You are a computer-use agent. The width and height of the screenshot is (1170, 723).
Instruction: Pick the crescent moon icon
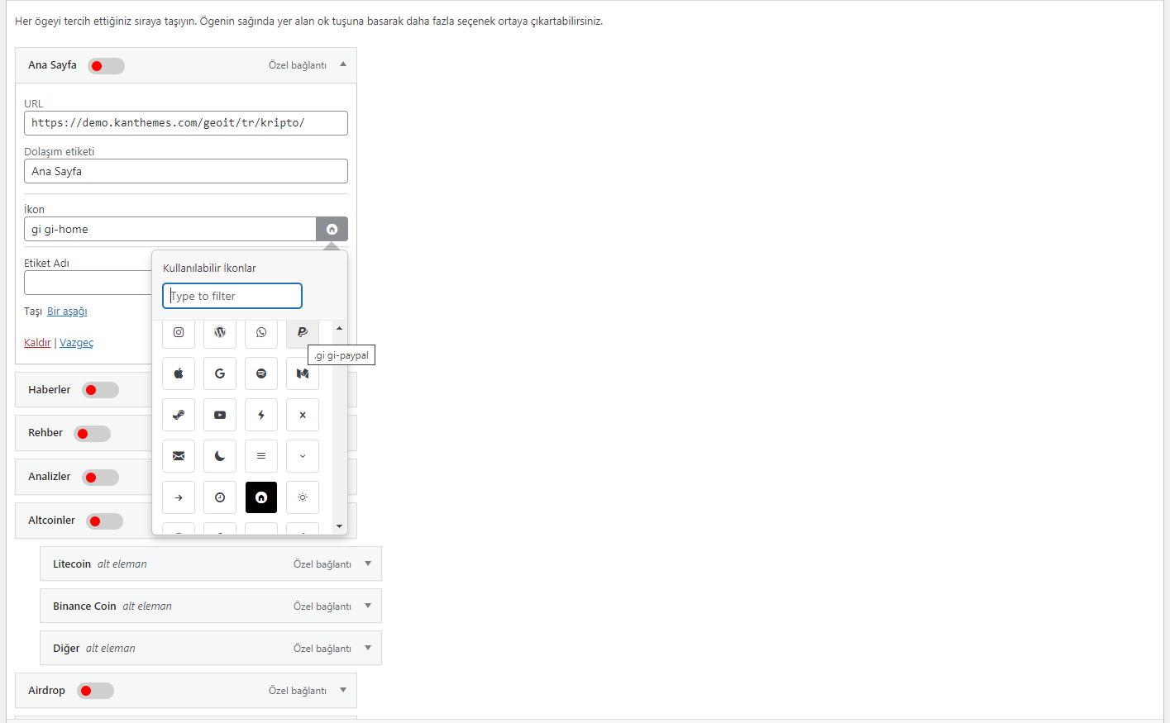click(220, 456)
